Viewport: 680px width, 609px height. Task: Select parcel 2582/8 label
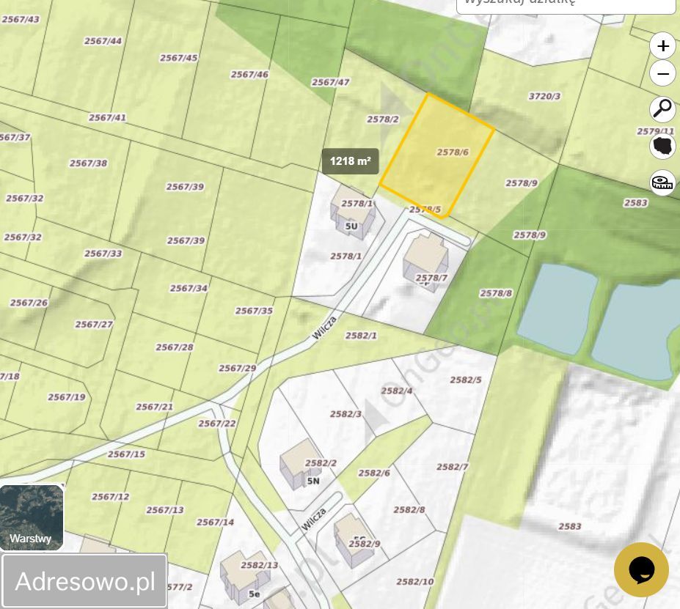pos(409,510)
